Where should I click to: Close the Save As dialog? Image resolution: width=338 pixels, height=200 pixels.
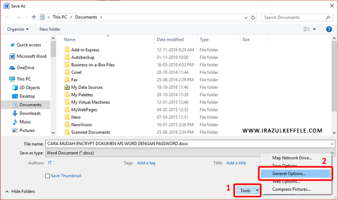click(332, 6)
